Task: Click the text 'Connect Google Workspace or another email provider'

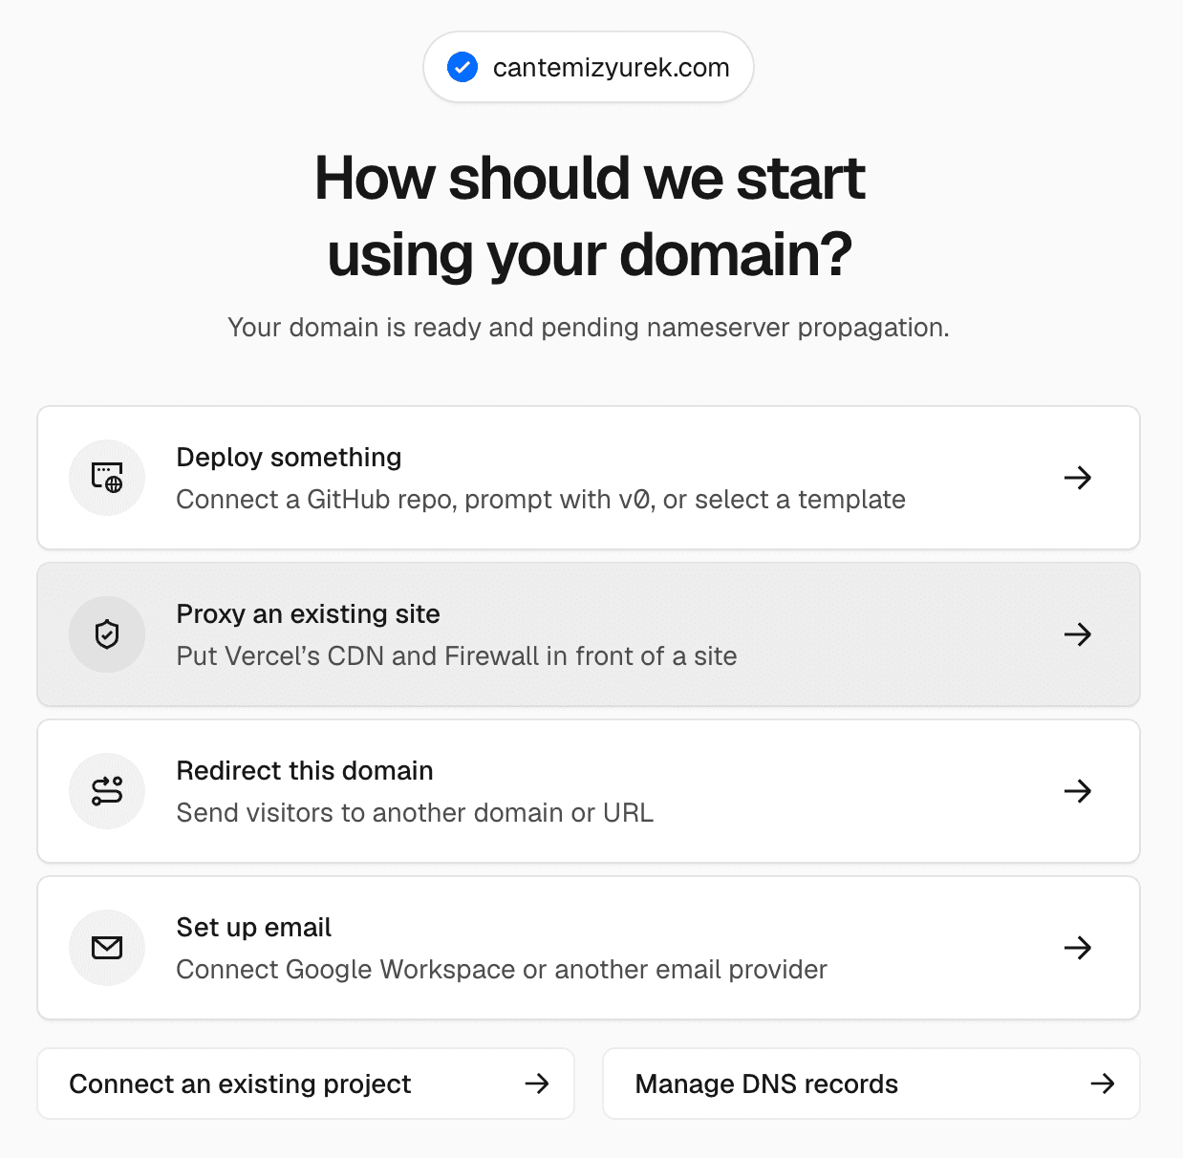Action: point(502,970)
